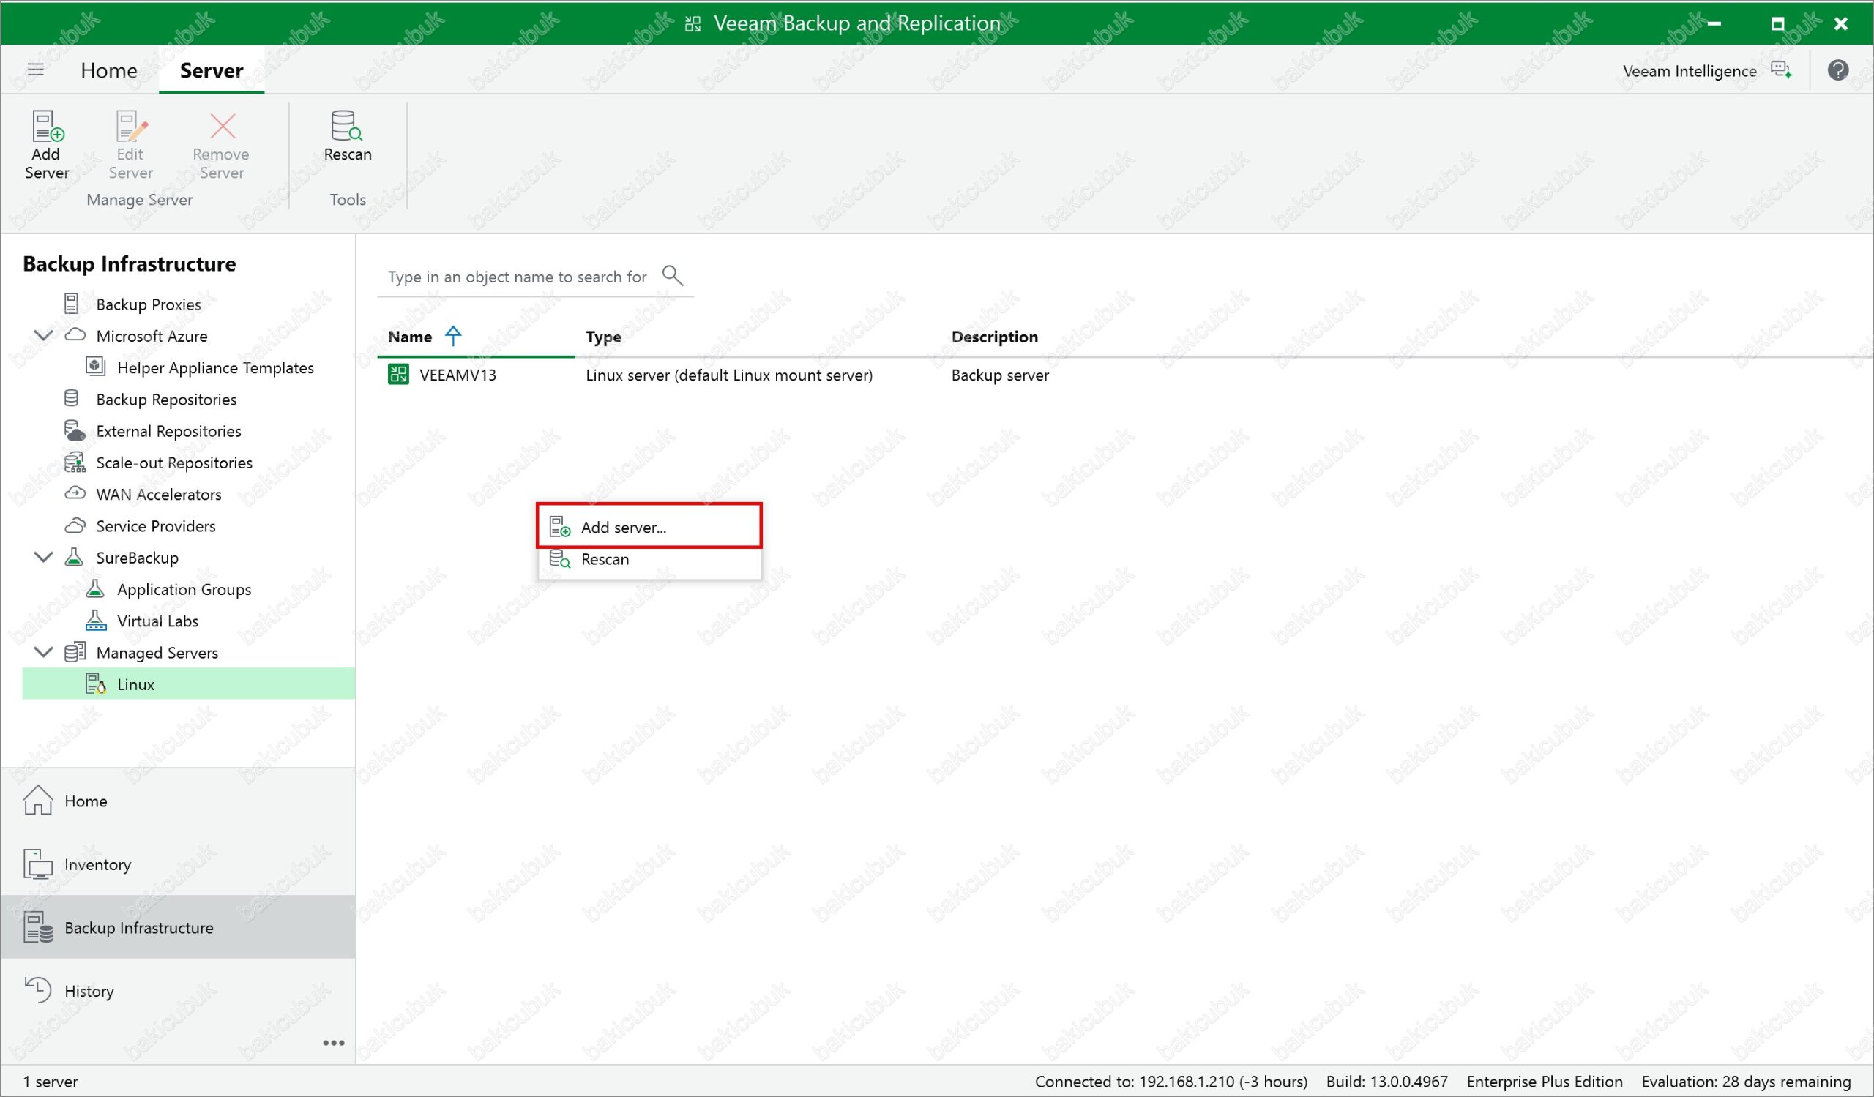Open the Inventory view in sidebar
The image size is (1874, 1097).
point(97,864)
